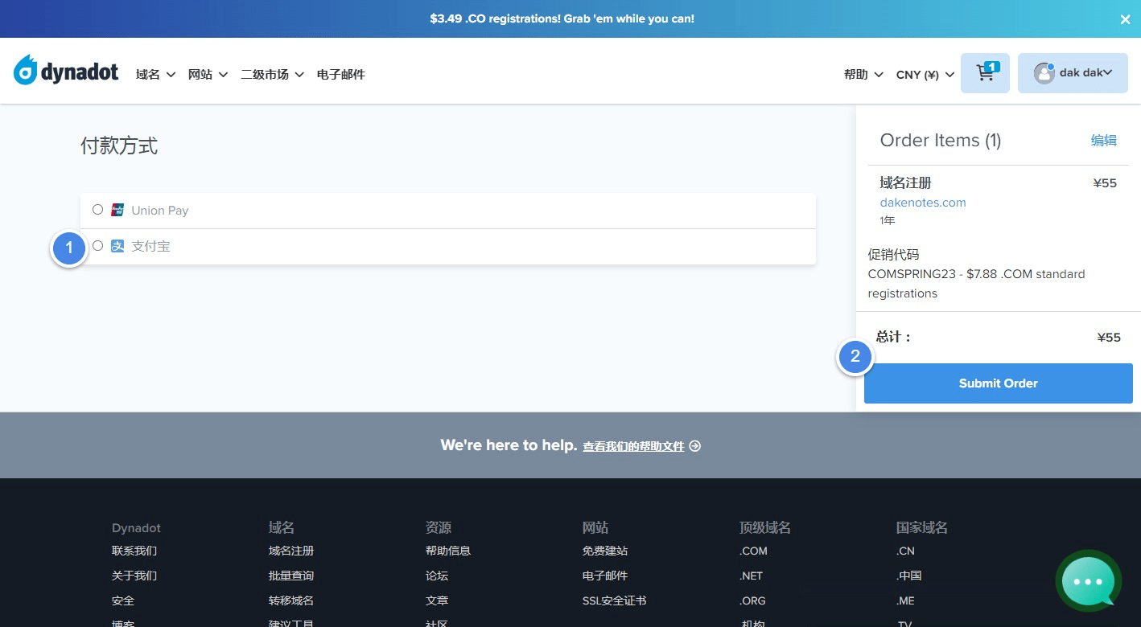
Task: Go to 电子邮件 in the navbar
Action: [x=340, y=74]
